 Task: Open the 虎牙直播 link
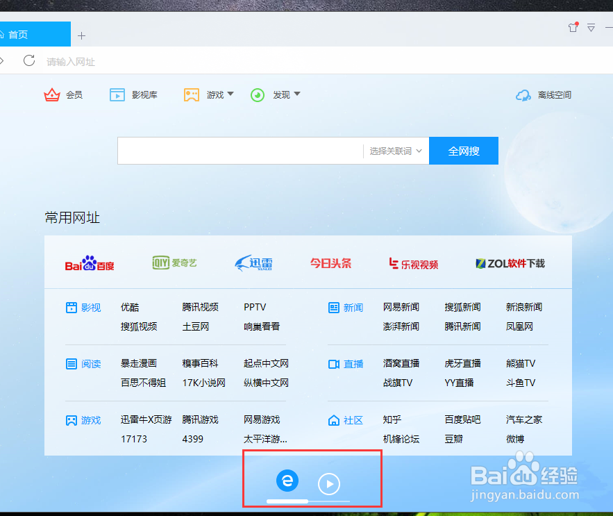click(x=462, y=363)
